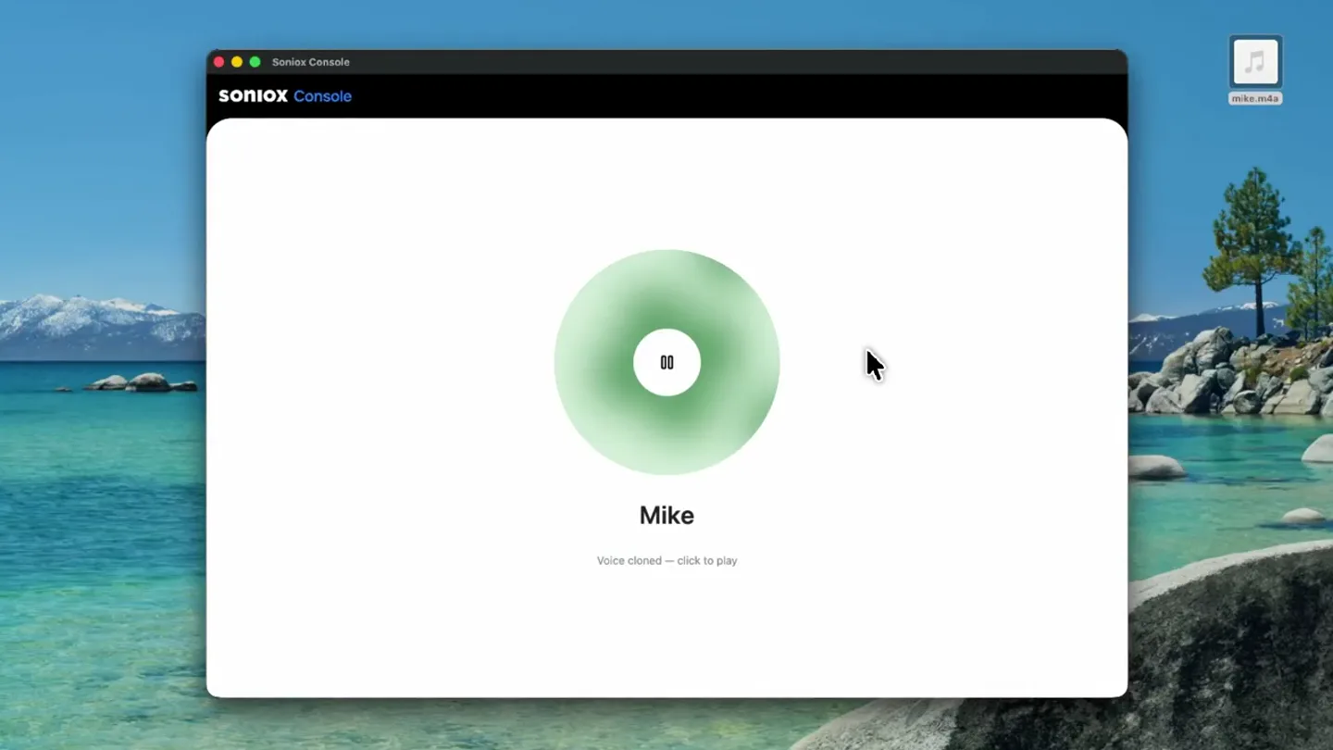Minimize the window with yellow button
Image resolution: width=1333 pixels, height=750 pixels.
pyautogui.click(x=237, y=62)
